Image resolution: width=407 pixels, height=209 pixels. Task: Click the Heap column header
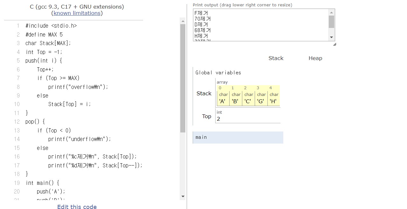315,58
